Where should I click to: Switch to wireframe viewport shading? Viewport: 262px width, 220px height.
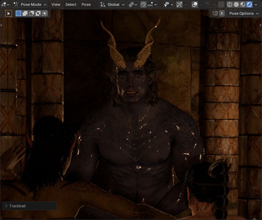(x=230, y=4)
